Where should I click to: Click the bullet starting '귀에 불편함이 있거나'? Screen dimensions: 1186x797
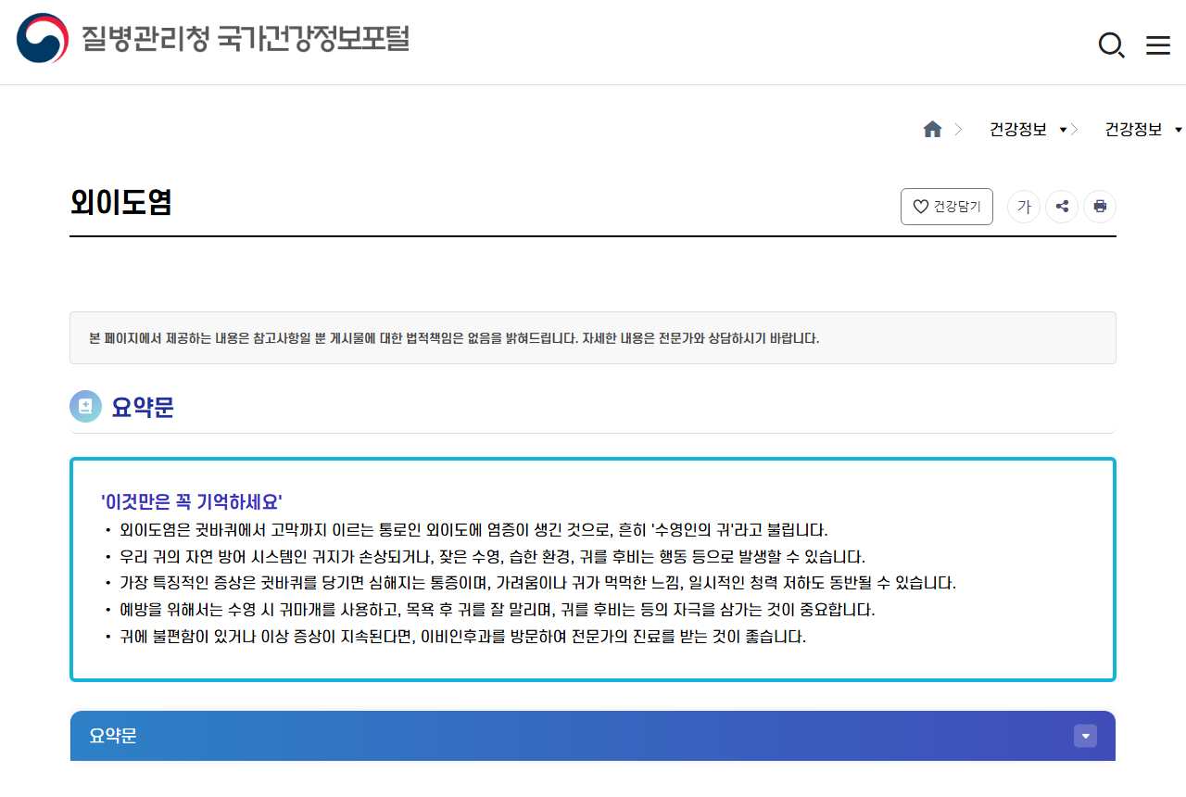pyautogui.click(x=463, y=638)
